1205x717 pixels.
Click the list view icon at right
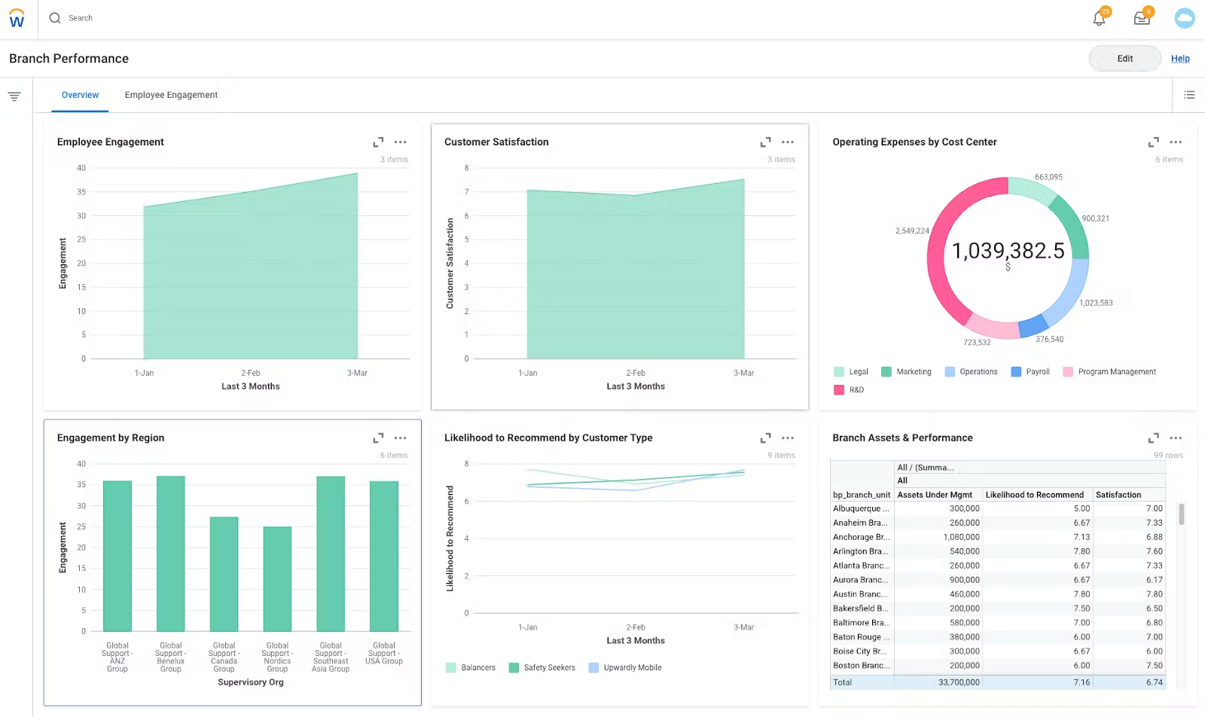pos(1189,95)
